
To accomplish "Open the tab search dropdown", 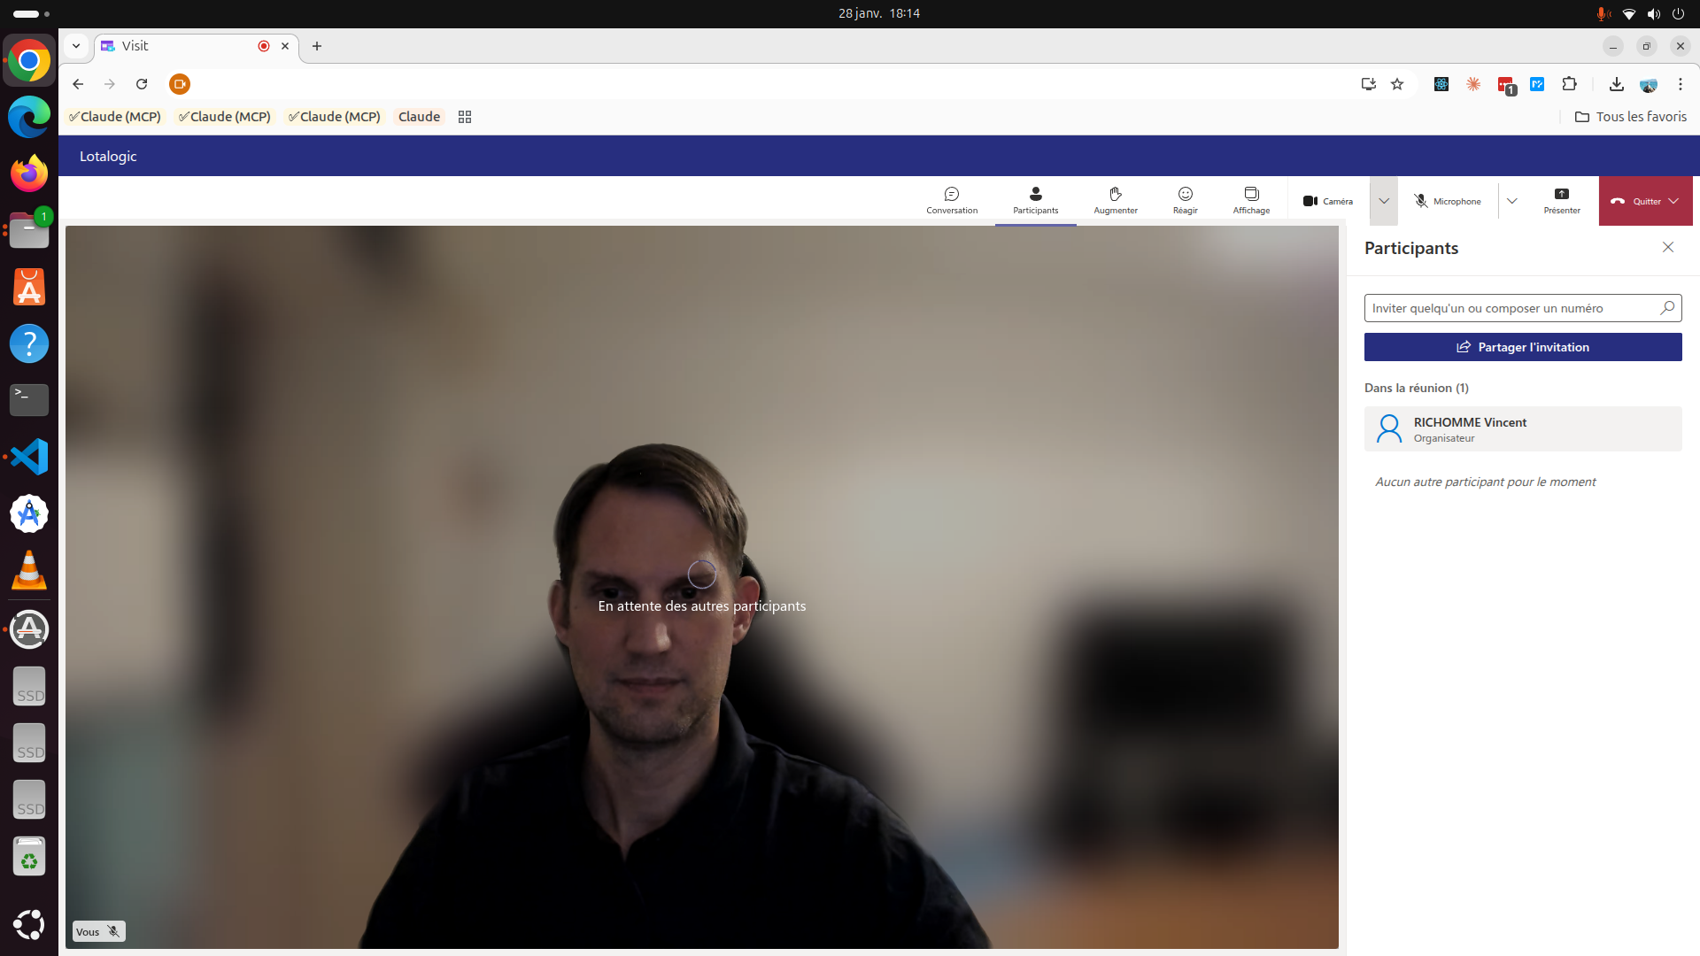I will [x=76, y=46].
